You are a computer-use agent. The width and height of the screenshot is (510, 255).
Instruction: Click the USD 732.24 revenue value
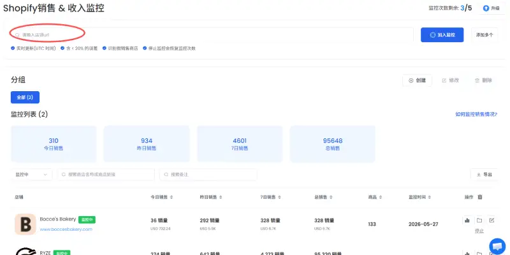click(161, 229)
